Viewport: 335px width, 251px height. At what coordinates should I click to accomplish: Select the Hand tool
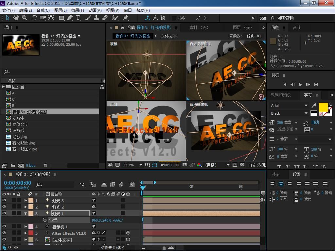pos(16,18)
